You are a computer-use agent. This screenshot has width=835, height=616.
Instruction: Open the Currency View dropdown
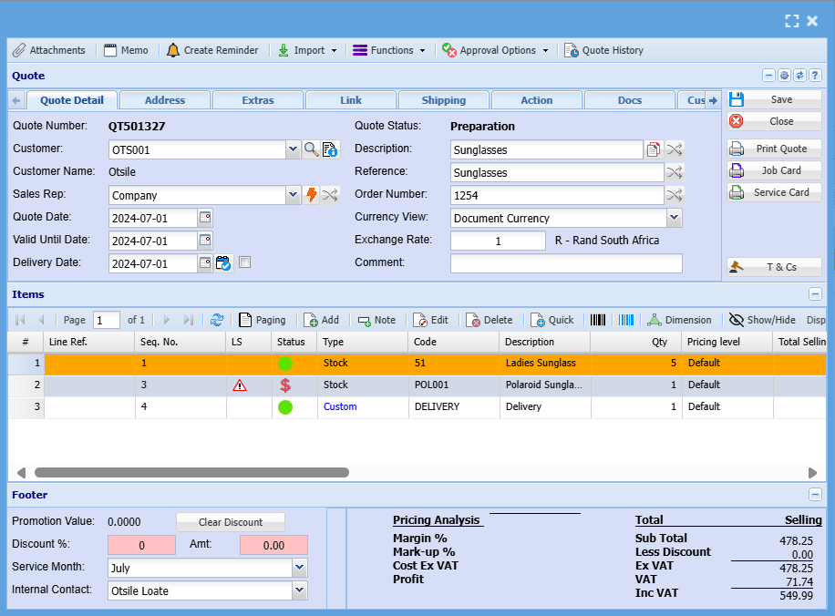(674, 218)
